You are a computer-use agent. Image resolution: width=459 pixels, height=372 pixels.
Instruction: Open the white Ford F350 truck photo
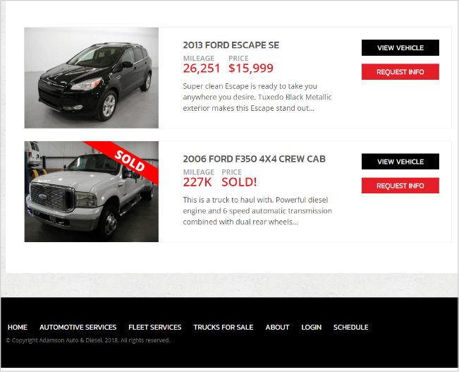pyautogui.click(x=92, y=192)
